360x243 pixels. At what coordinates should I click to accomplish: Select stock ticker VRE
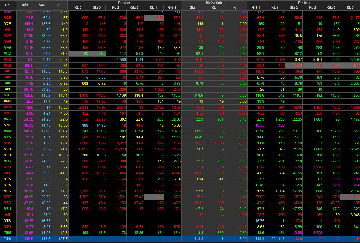click(x=8, y=197)
